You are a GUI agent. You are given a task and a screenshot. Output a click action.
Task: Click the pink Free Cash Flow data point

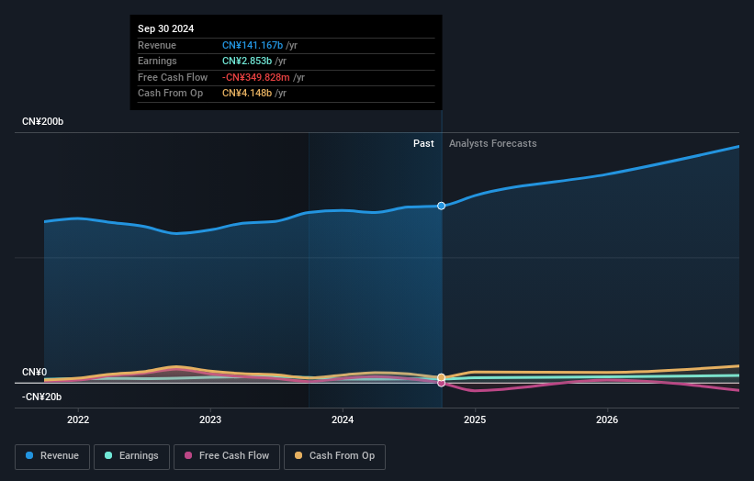[x=441, y=384]
